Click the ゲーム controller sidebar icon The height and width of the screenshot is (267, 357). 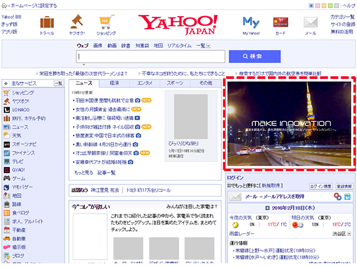(7, 178)
